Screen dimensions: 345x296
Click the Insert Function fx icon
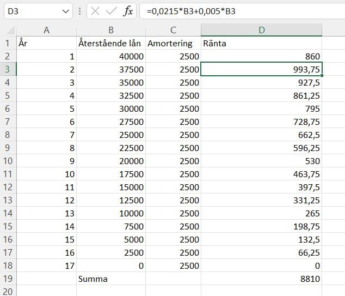click(128, 11)
